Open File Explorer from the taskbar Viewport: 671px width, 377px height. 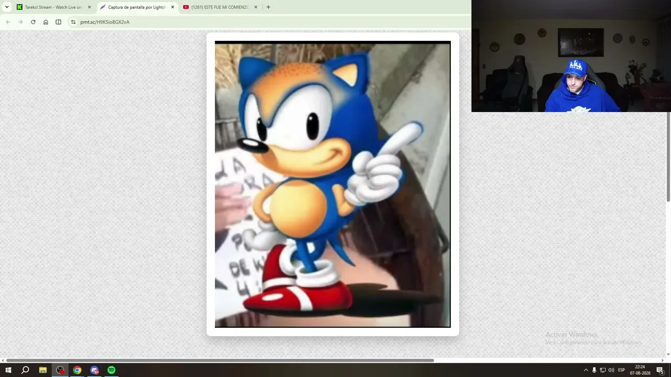tap(43, 370)
